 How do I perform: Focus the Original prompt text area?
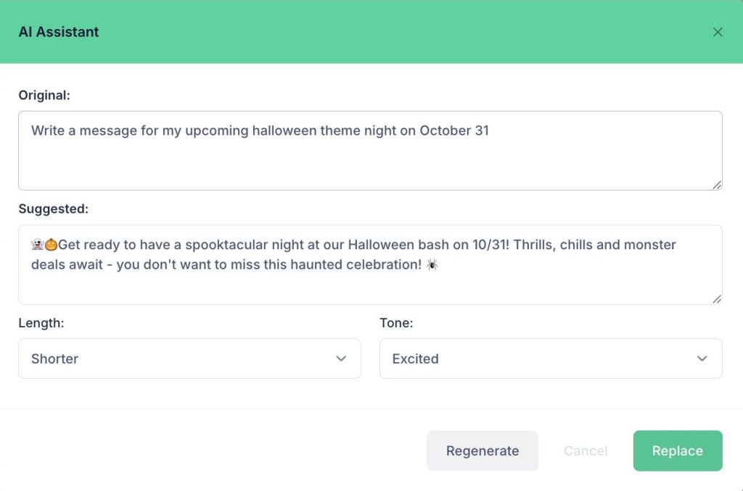[369, 159]
